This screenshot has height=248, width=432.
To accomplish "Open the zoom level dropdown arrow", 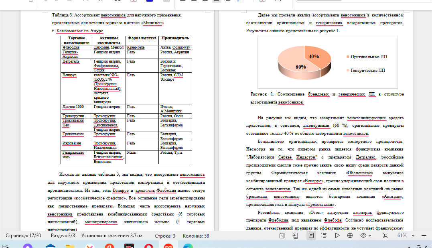I will coord(413,236).
